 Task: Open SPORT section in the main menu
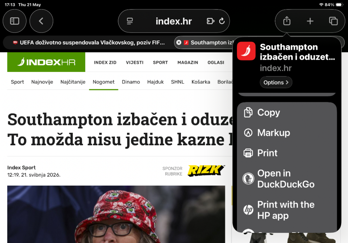coord(160,63)
